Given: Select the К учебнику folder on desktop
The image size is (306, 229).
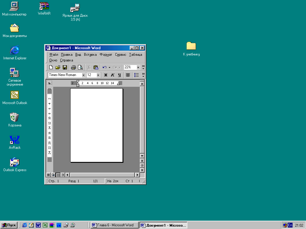Looking at the screenshot, I should point(191,49).
